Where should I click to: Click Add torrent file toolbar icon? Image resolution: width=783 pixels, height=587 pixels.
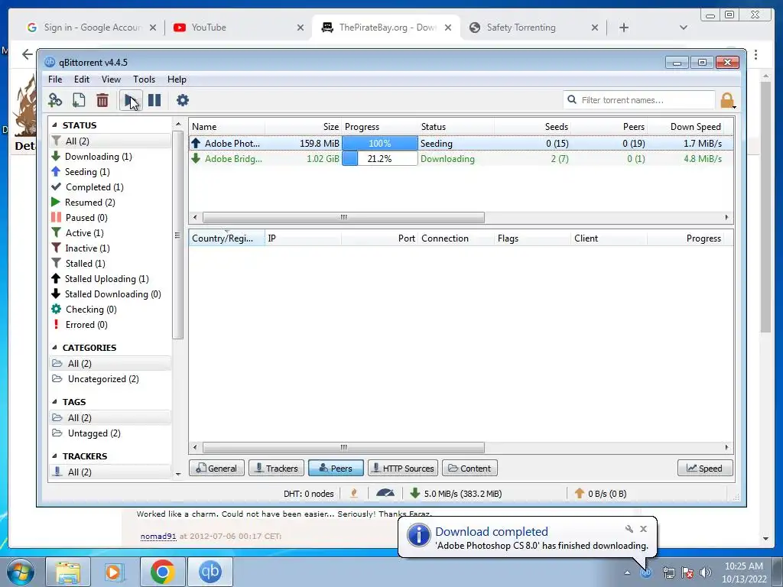pos(79,100)
